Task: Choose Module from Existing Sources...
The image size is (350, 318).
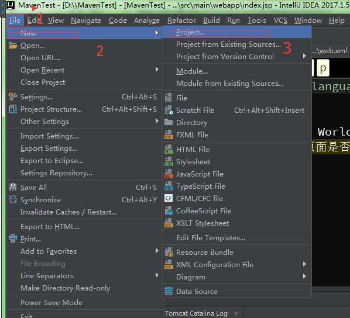Action: click(x=236, y=84)
